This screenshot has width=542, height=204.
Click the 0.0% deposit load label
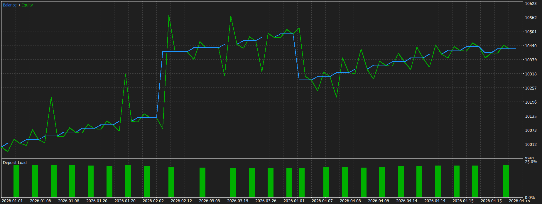(530, 198)
